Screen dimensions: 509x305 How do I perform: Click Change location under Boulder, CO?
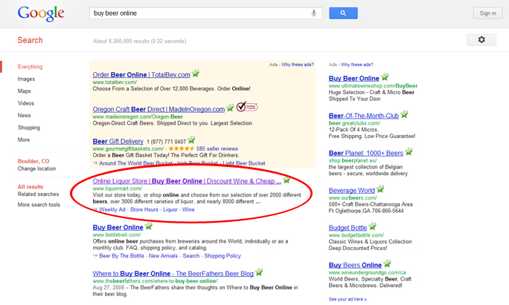tap(37, 168)
